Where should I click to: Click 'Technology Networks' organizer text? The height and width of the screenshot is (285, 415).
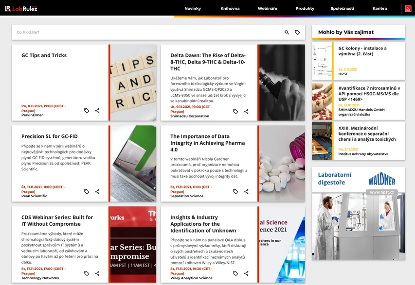tap(40, 278)
